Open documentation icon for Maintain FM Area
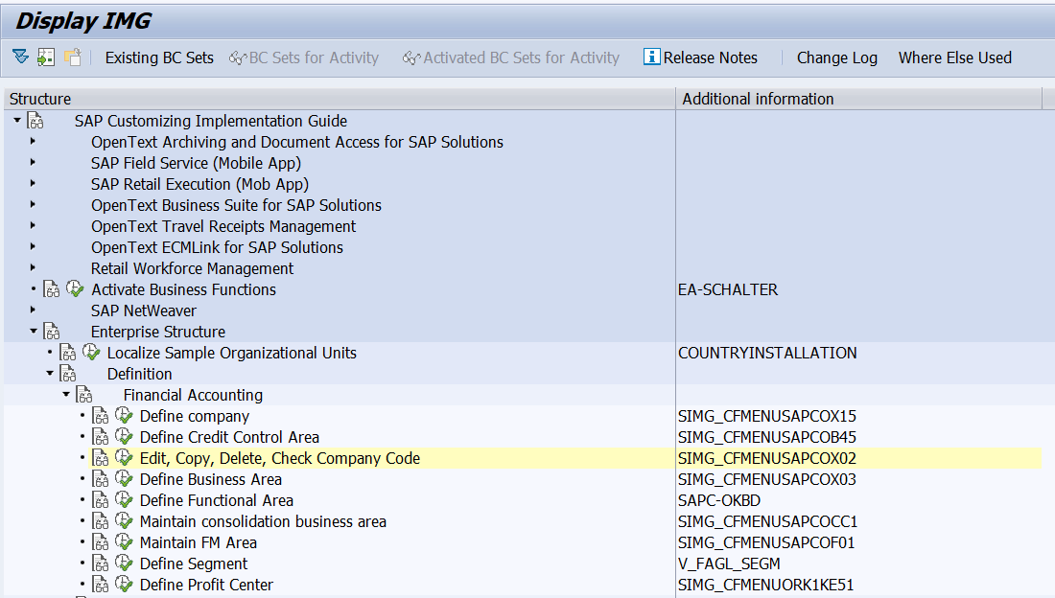 click(101, 542)
